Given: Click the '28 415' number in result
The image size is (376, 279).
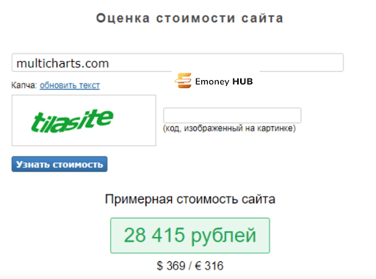Looking at the screenshot, I should (x=154, y=235).
